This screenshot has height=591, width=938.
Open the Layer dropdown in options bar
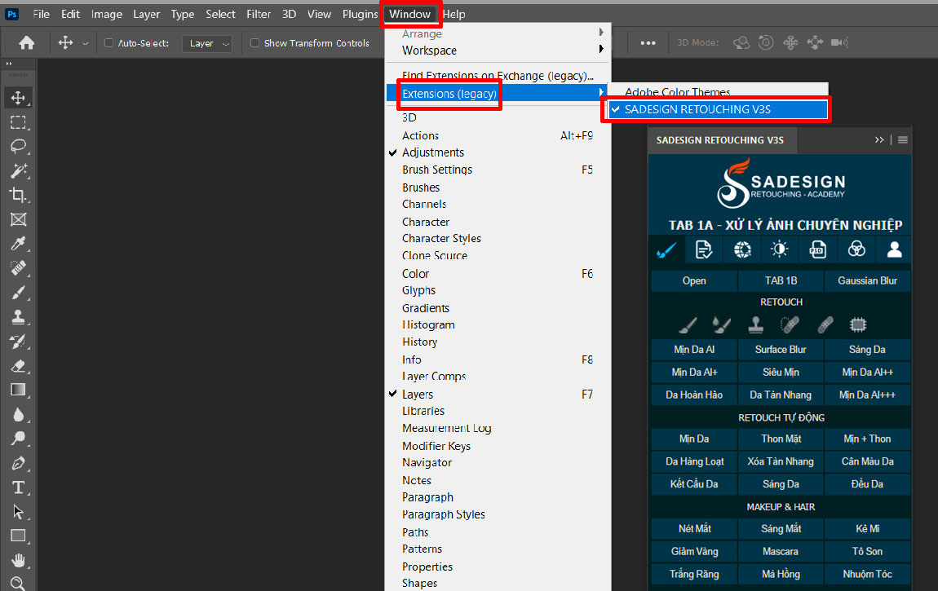pos(206,43)
